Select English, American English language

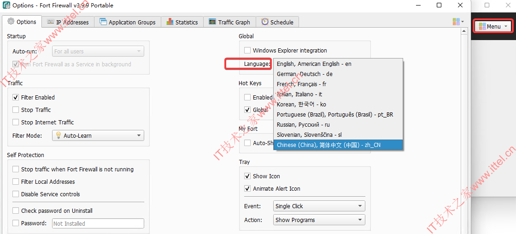point(338,64)
